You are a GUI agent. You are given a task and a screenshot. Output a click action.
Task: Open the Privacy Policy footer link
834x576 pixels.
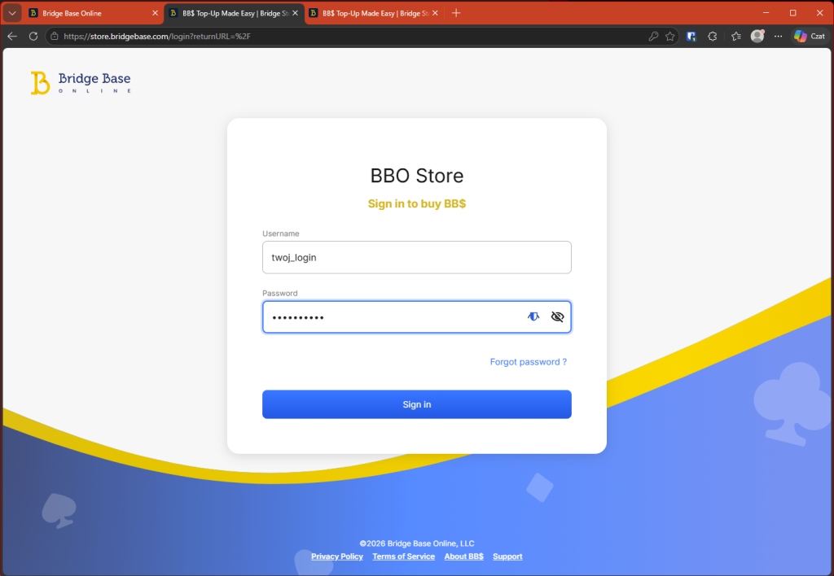[x=337, y=556]
